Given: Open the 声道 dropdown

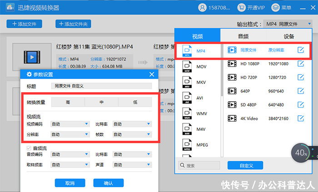Looking at the screenshot, I should click(x=132, y=165).
